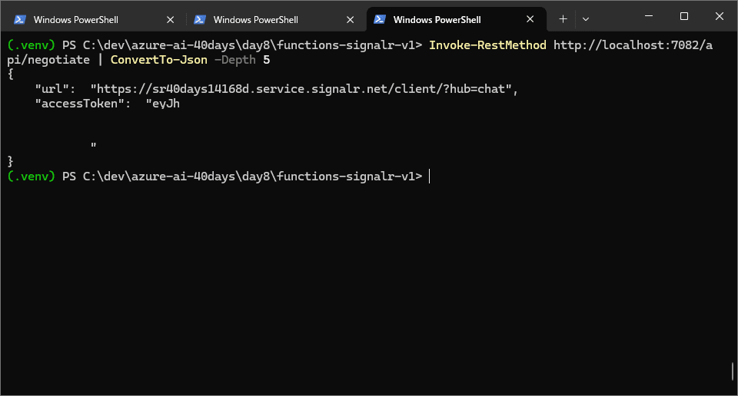Screen dimensions: 738x396
Task: Click at cursor after bottom prompt
Action: (429, 177)
